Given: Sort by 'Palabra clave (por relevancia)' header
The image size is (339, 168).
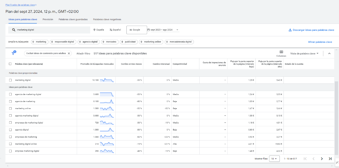Looking at the screenshot, I should tap(29, 64).
